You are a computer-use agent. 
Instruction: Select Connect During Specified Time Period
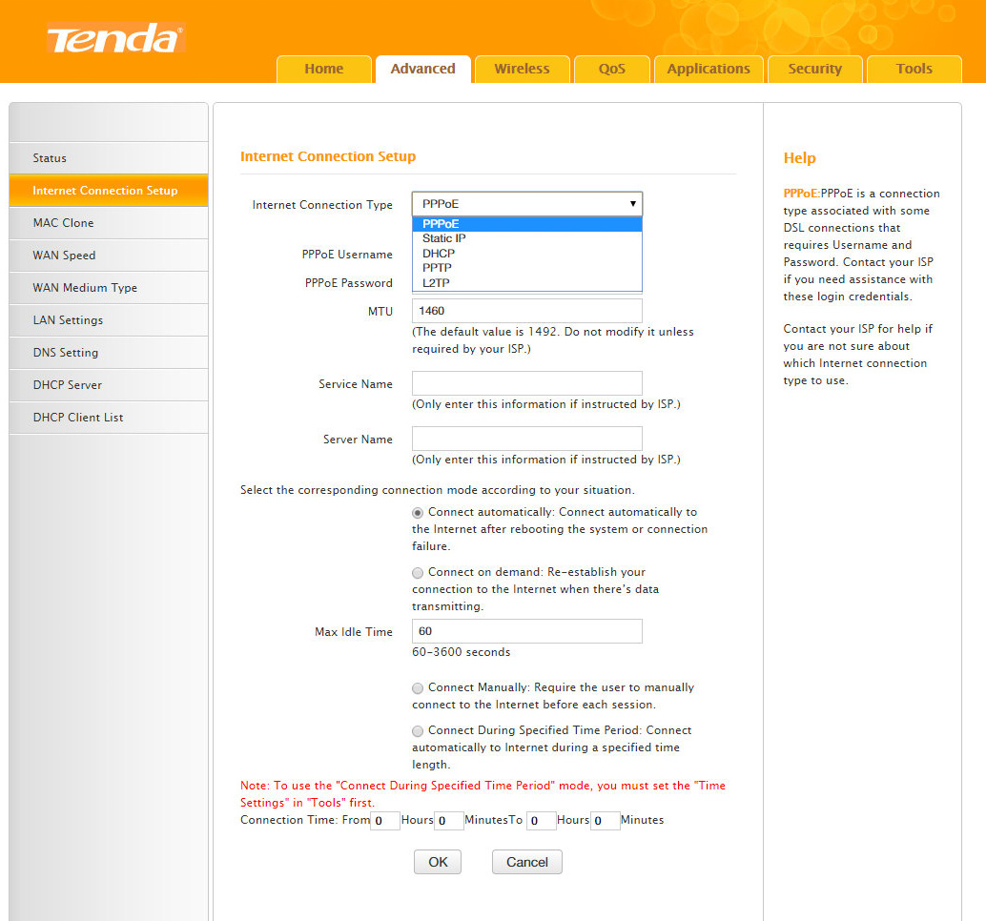point(418,731)
